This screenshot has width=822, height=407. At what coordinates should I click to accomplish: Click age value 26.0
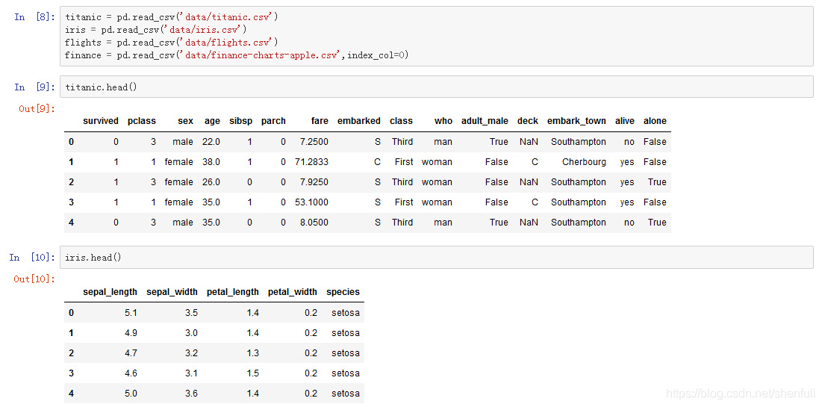[x=211, y=182]
